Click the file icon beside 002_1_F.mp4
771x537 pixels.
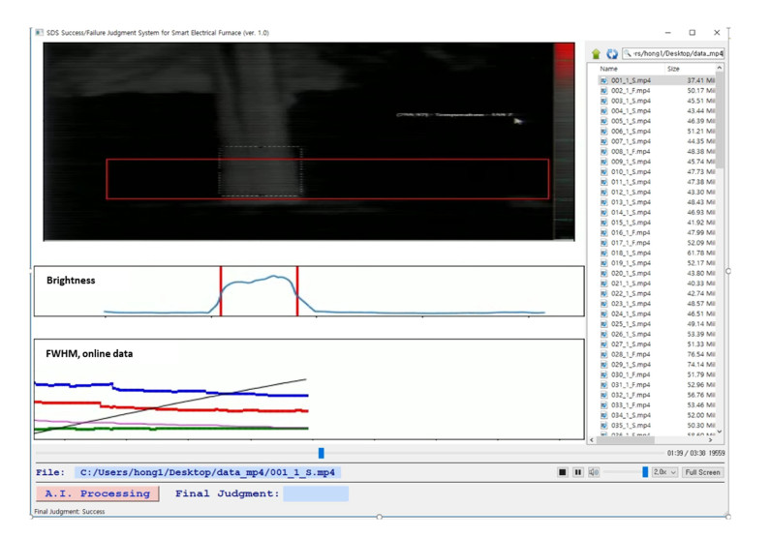[x=603, y=90]
